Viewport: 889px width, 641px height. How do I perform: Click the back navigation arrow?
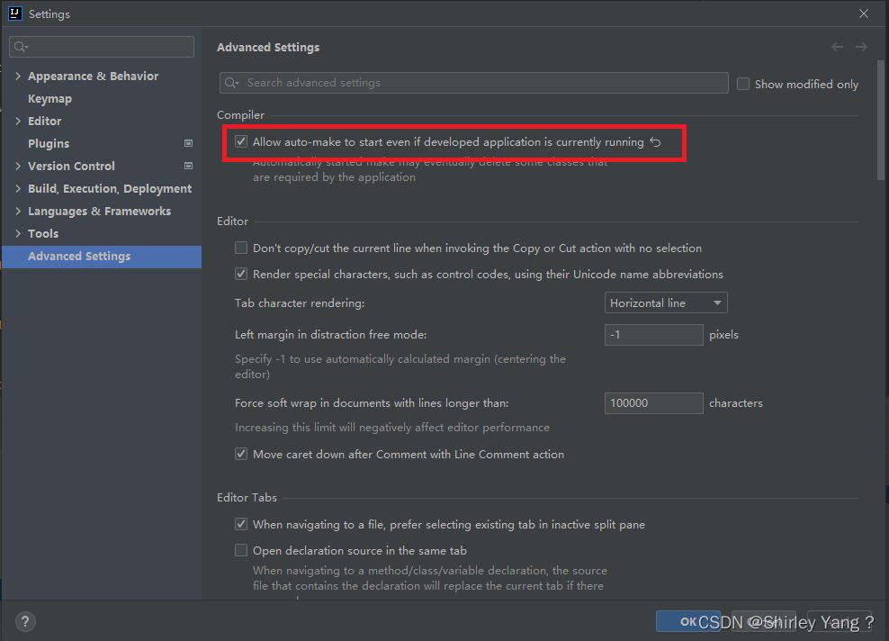837,47
